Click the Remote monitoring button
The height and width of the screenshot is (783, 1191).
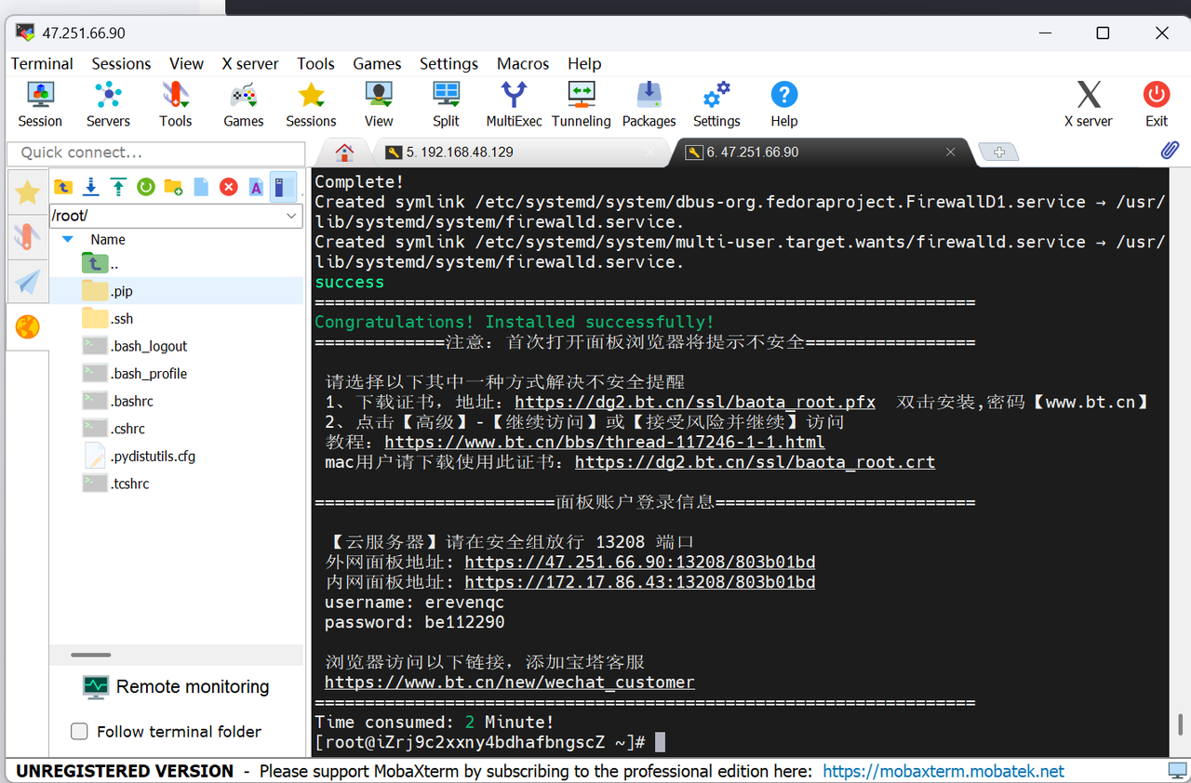(x=176, y=687)
